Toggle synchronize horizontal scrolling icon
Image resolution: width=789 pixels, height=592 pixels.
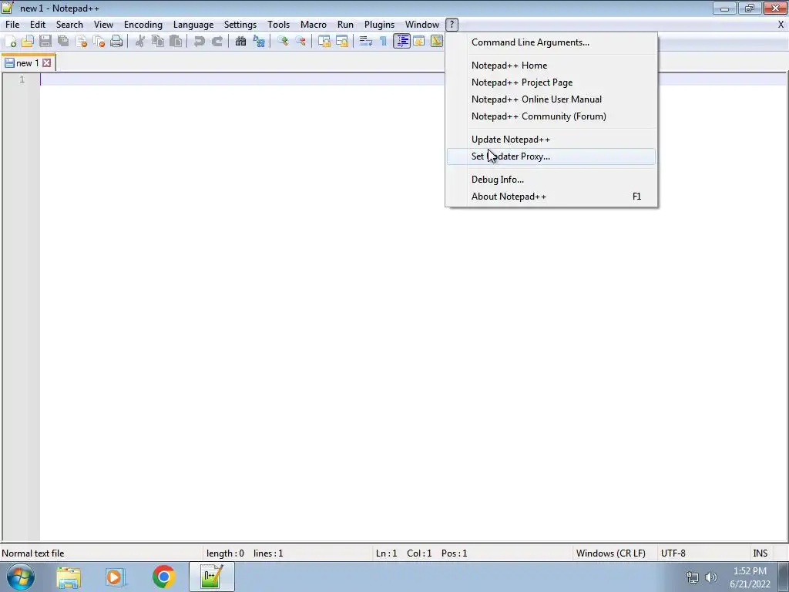341,42
